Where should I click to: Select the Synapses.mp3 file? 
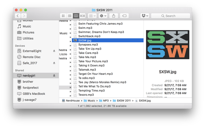click(x=108, y=45)
